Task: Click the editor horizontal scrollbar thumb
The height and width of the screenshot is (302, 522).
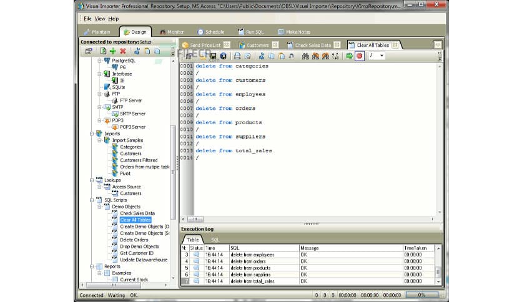Action: 195,219
